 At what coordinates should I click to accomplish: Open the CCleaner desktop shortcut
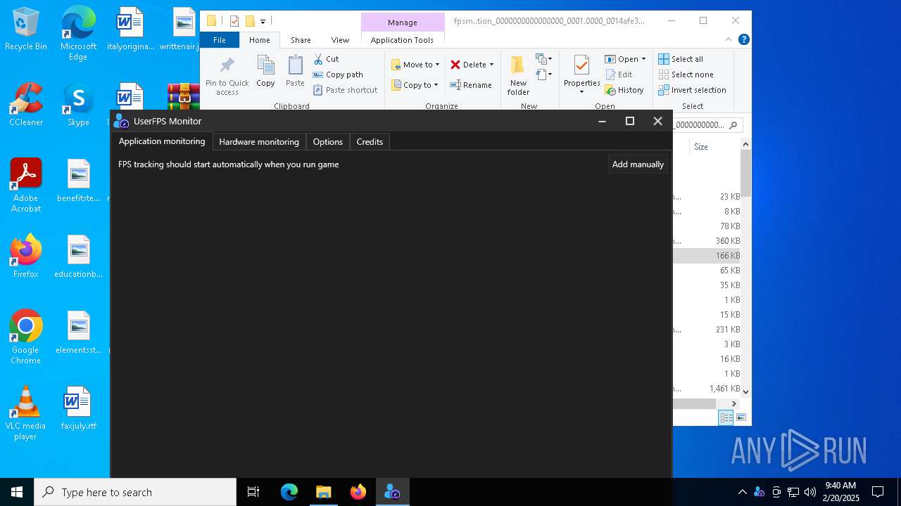pyautogui.click(x=26, y=105)
